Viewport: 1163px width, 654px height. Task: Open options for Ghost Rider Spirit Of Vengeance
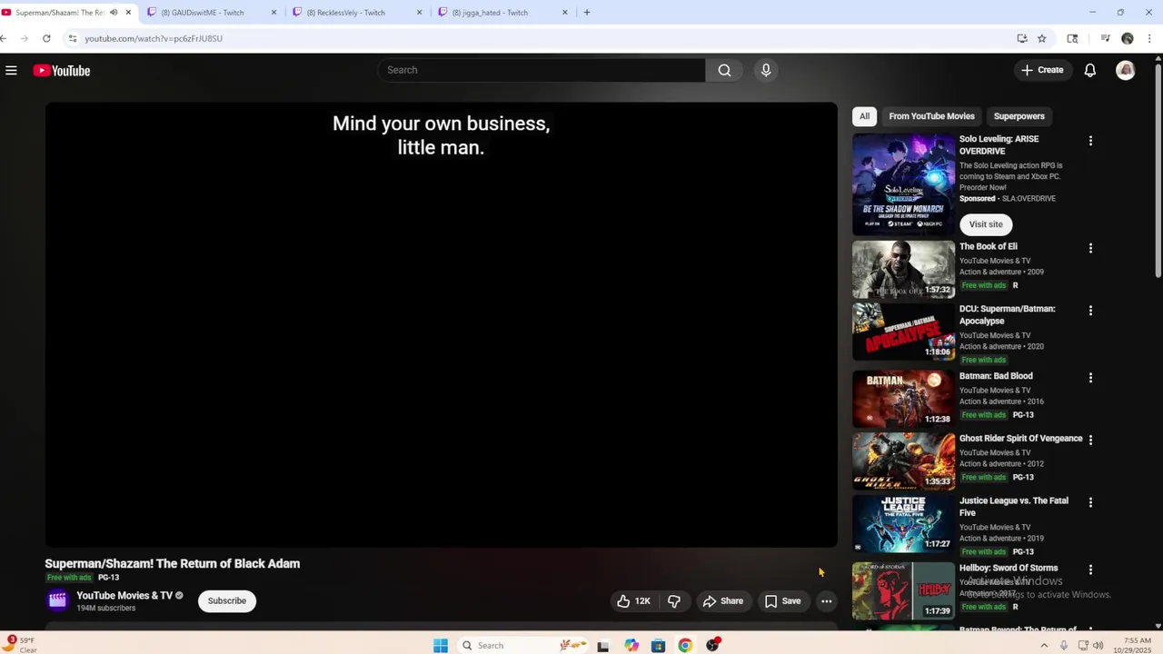click(x=1090, y=440)
